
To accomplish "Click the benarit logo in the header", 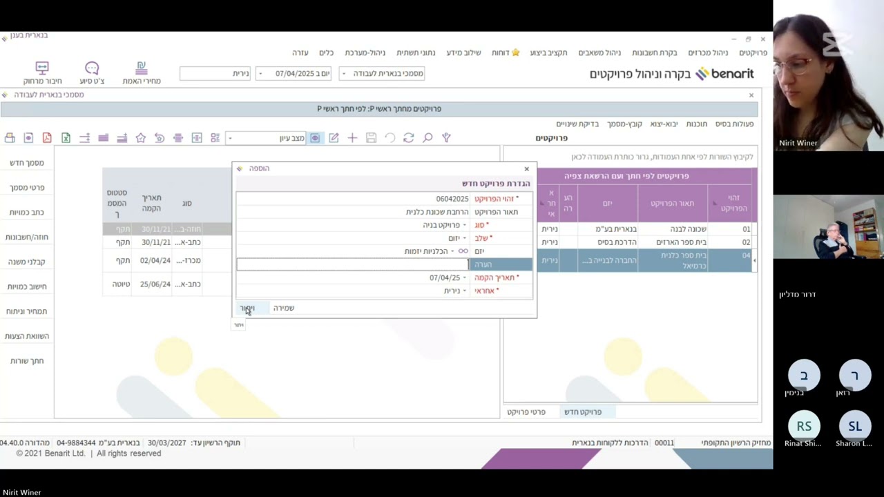I will click(724, 74).
